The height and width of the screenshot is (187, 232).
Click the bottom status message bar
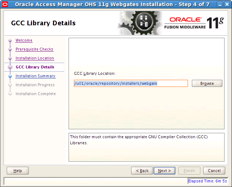click(96, 181)
